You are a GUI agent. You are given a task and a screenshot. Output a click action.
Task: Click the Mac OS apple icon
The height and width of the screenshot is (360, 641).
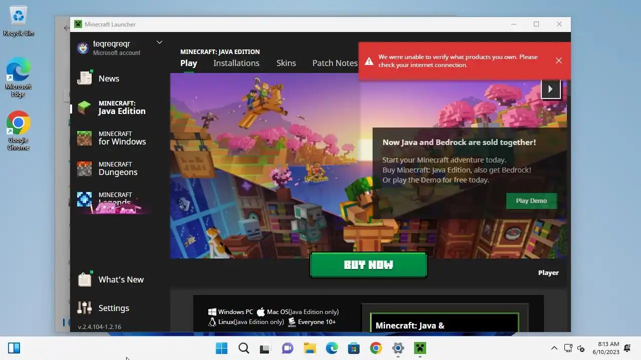tap(260, 312)
